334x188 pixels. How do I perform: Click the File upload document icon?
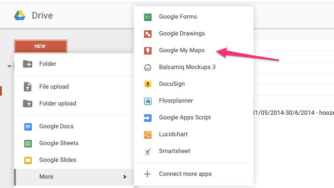coord(28,87)
